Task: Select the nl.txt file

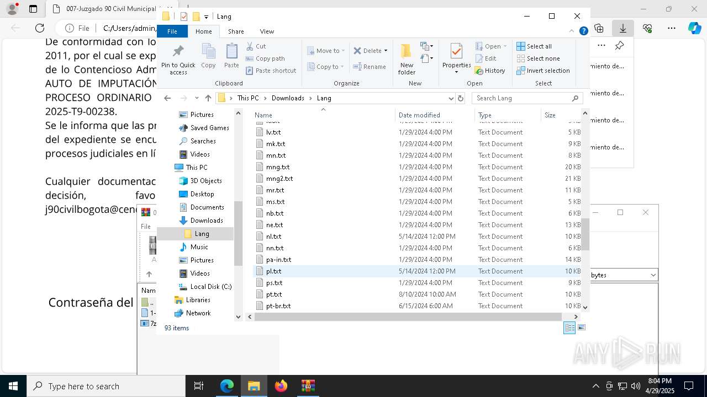Action: 417,237
